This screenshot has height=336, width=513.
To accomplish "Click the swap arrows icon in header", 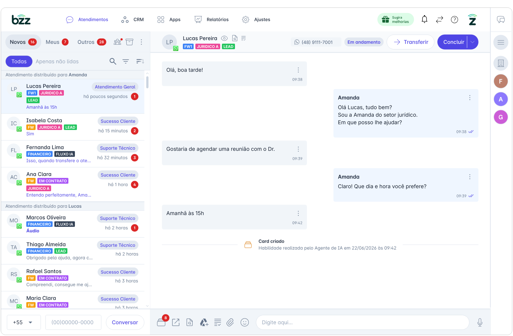I will point(439,20).
